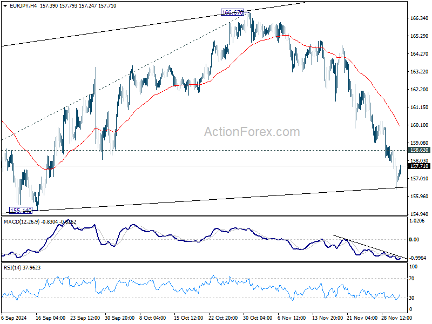Click the 30 Sep 20:00 time label
This screenshot has height=324, width=432.
(119, 318)
